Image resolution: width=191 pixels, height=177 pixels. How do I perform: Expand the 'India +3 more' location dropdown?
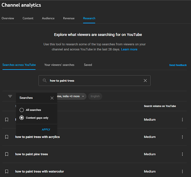tap(71, 96)
